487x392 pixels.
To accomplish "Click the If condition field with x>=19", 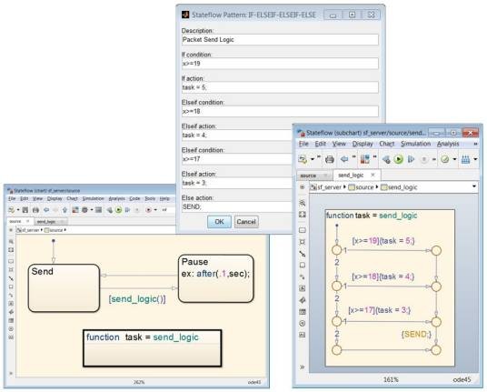I will (280, 64).
